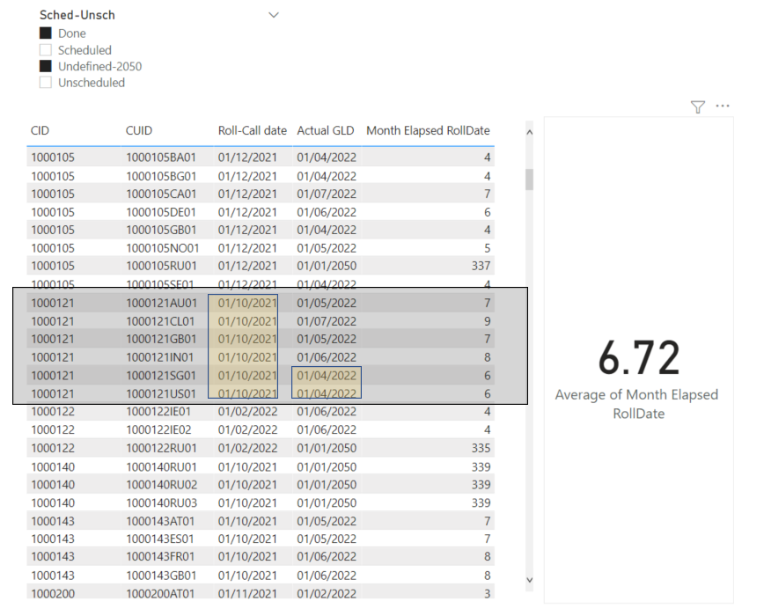The image size is (764, 616).
Task: Select cell 1000105NO01
Action: [x=163, y=248]
